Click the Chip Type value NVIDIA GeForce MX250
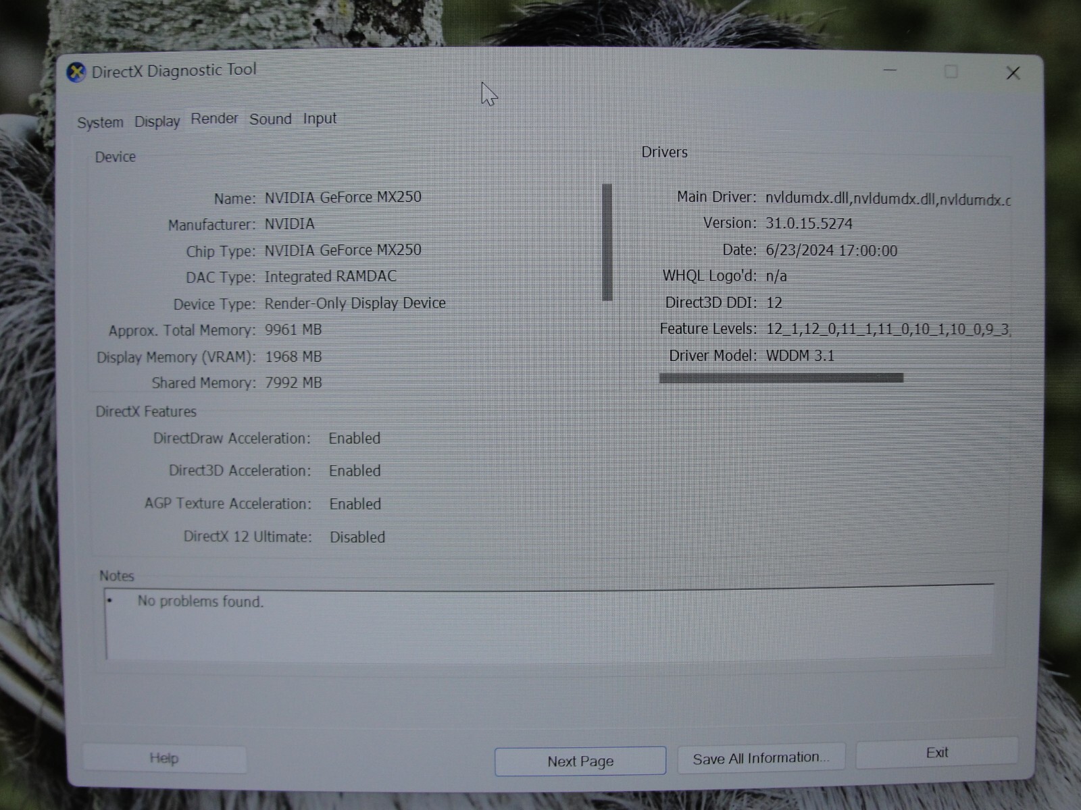Viewport: 1081px width, 810px height. (343, 250)
